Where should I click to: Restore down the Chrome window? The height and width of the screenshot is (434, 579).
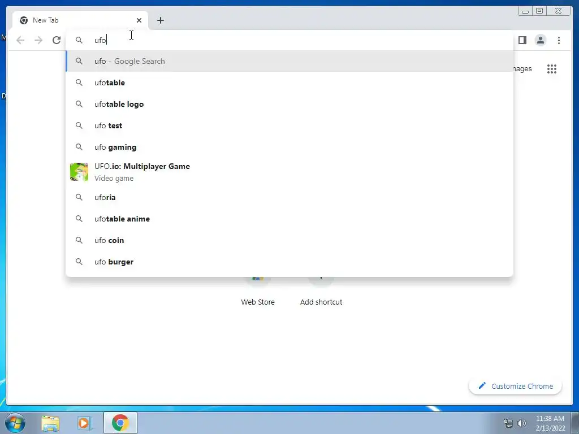539,11
